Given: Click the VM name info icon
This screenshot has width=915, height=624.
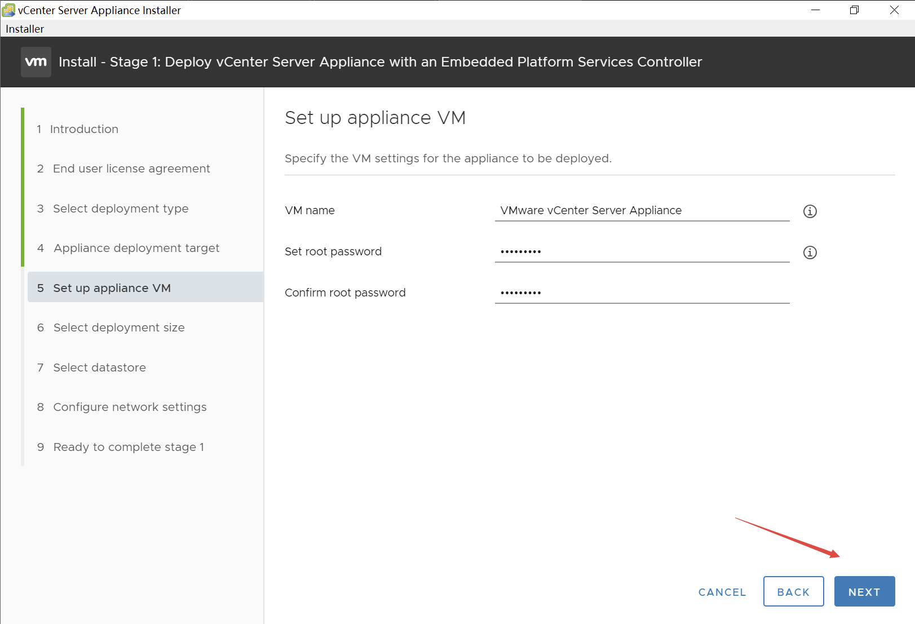Looking at the screenshot, I should click(810, 211).
